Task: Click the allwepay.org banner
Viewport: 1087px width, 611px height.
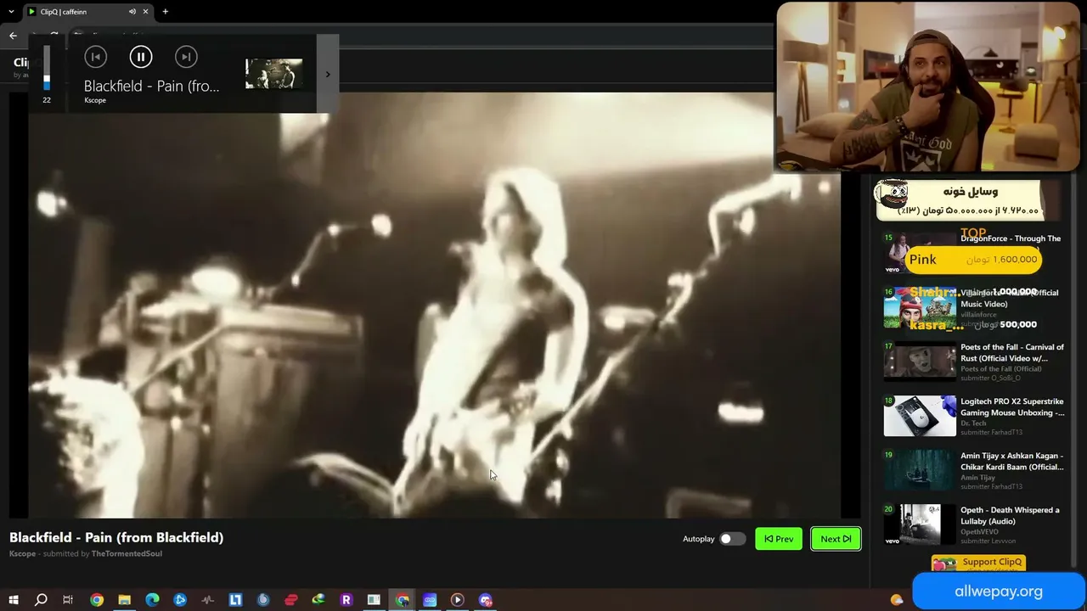Action: pyautogui.click(x=998, y=591)
